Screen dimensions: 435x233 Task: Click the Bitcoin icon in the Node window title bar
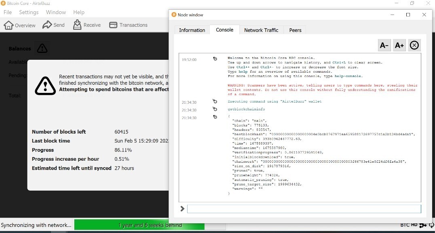pos(174,15)
